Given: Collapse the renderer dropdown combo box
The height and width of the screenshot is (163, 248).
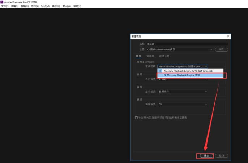Looking at the screenshot, I should (183, 66).
